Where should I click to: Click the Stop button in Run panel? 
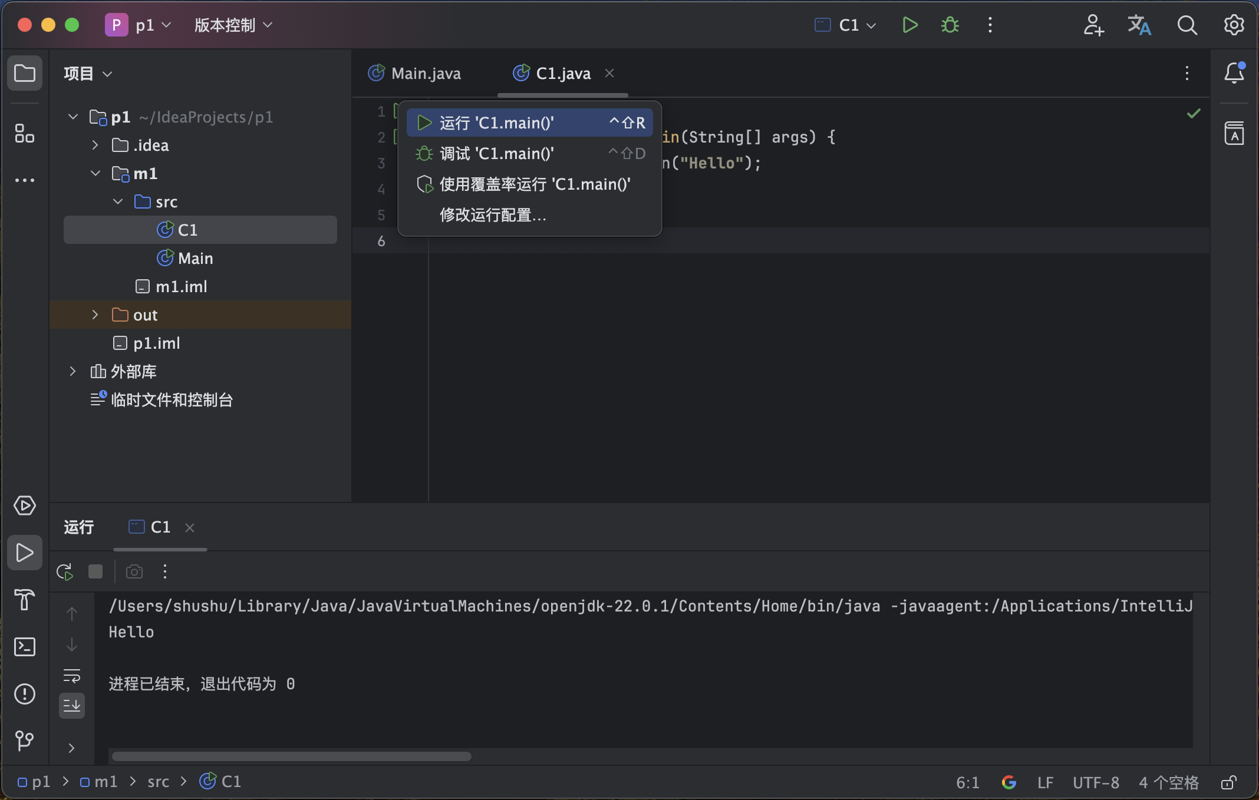(x=95, y=571)
